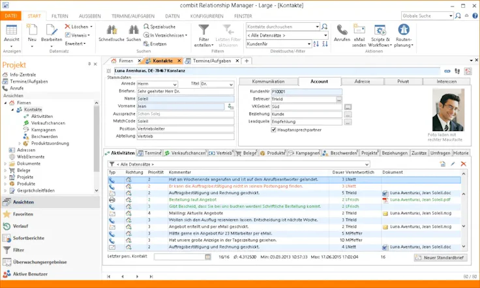
Task: Close the Kontakte tab
Action: pyautogui.click(x=179, y=61)
